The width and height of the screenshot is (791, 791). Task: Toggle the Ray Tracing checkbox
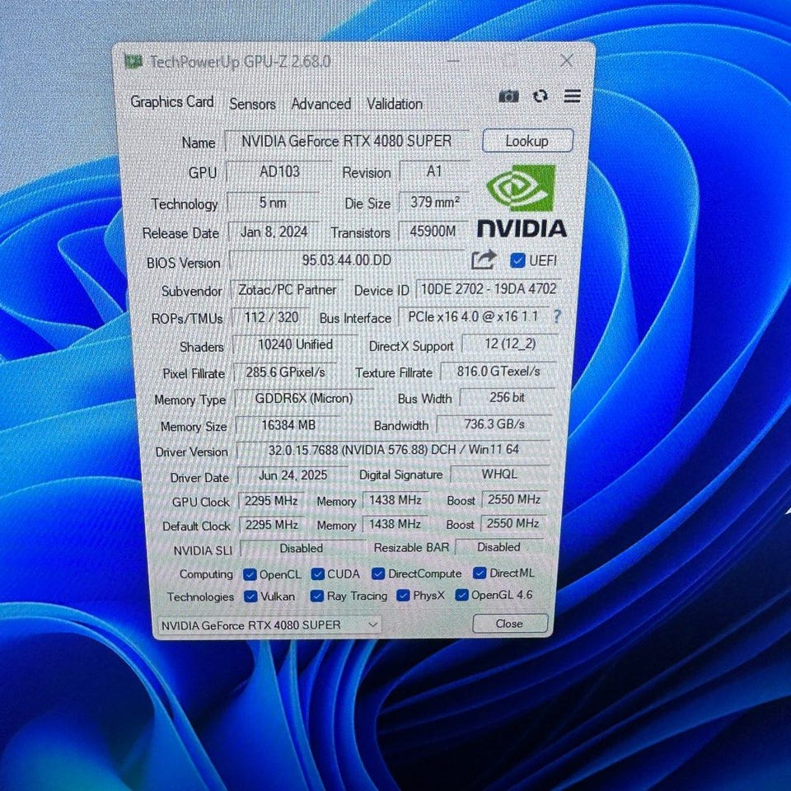click(316, 597)
